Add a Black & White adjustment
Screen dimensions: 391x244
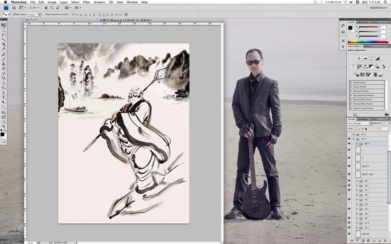coord(371,66)
